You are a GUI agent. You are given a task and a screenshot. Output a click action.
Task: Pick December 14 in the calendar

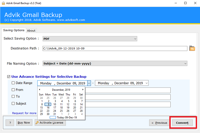tap(81, 104)
